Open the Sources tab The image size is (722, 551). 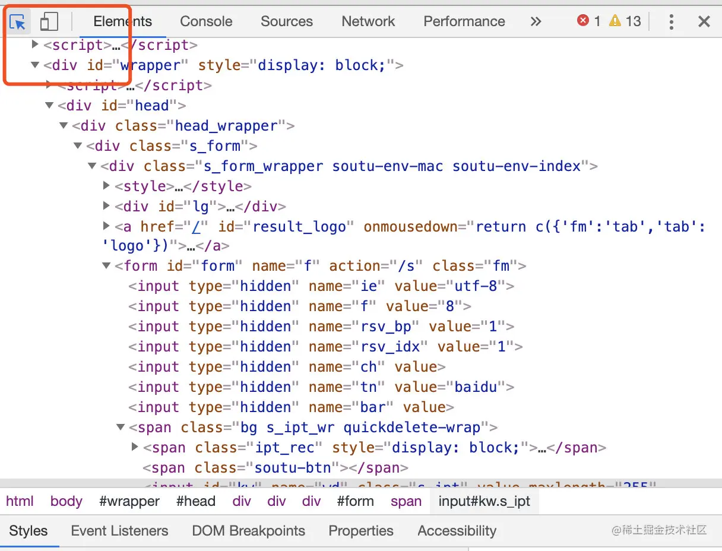pos(287,22)
